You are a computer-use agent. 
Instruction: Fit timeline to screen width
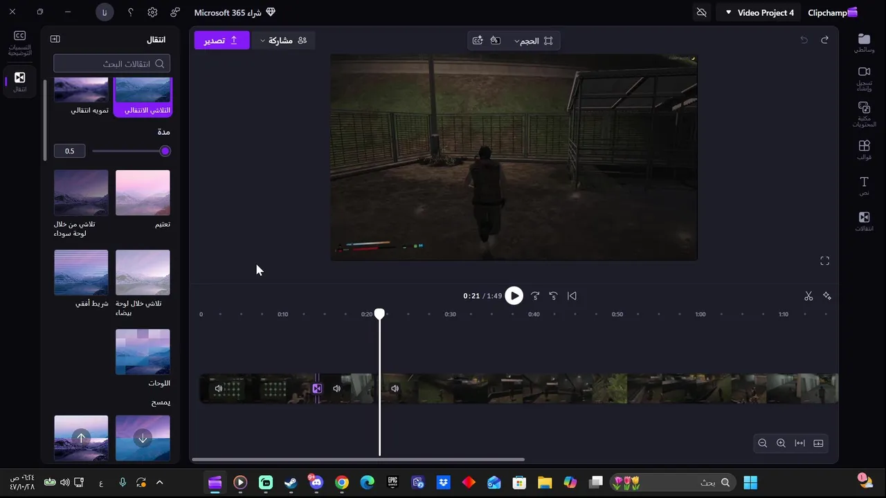coord(799,443)
